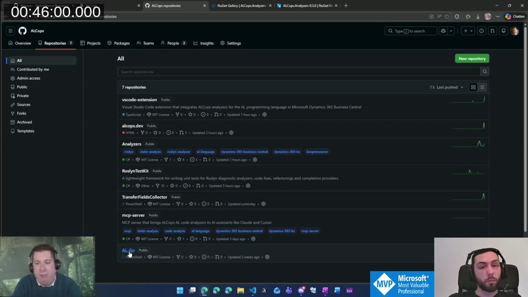Focus the Type / to search field
The image size is (528, 297).
point(410,31)
